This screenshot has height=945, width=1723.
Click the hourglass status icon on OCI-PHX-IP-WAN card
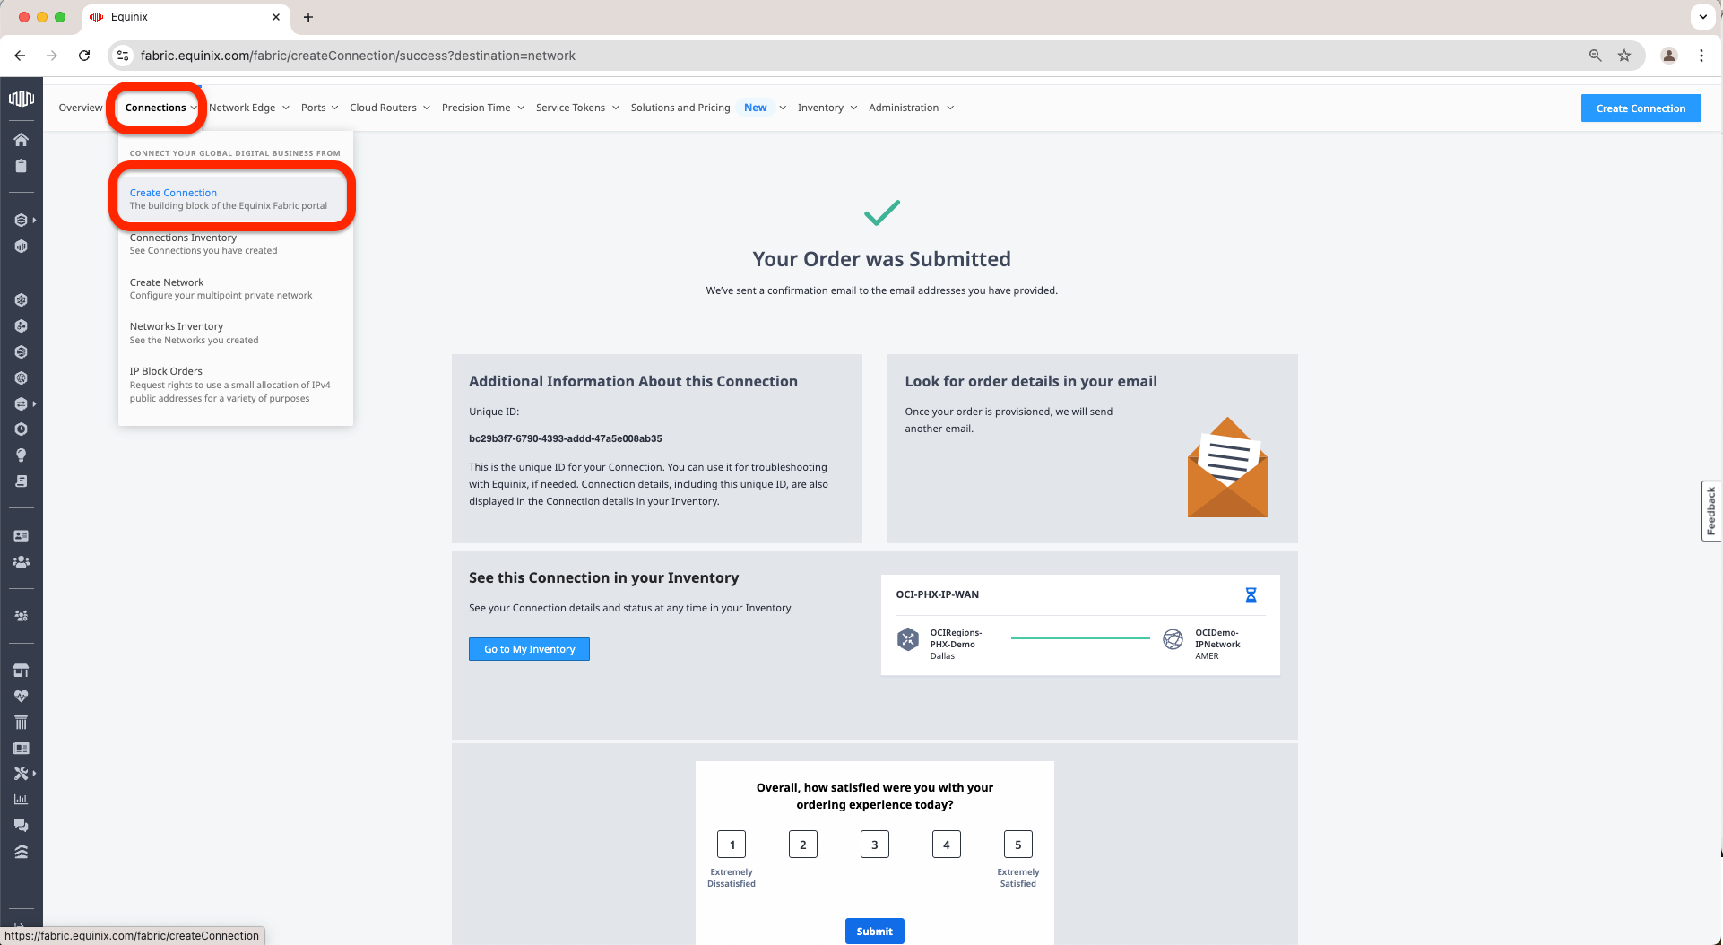coord(1251,594)
